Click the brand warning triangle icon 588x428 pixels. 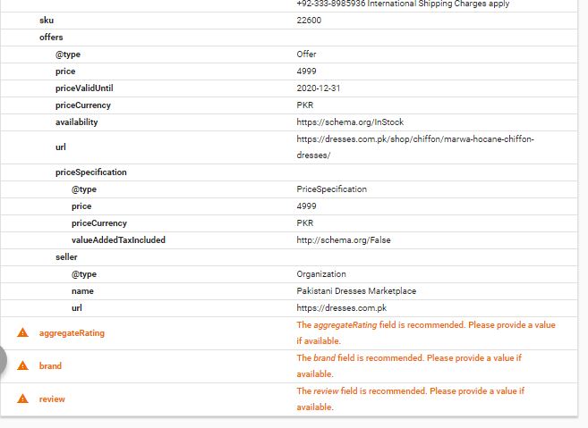point(23,365)
